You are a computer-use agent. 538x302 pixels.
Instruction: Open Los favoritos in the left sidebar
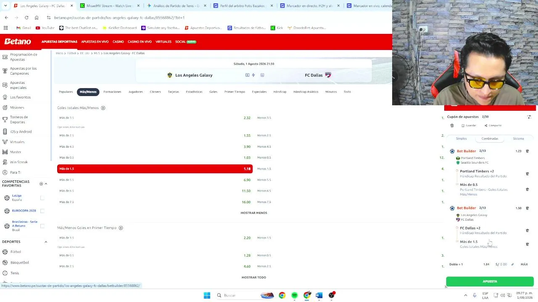pos(20,97)
